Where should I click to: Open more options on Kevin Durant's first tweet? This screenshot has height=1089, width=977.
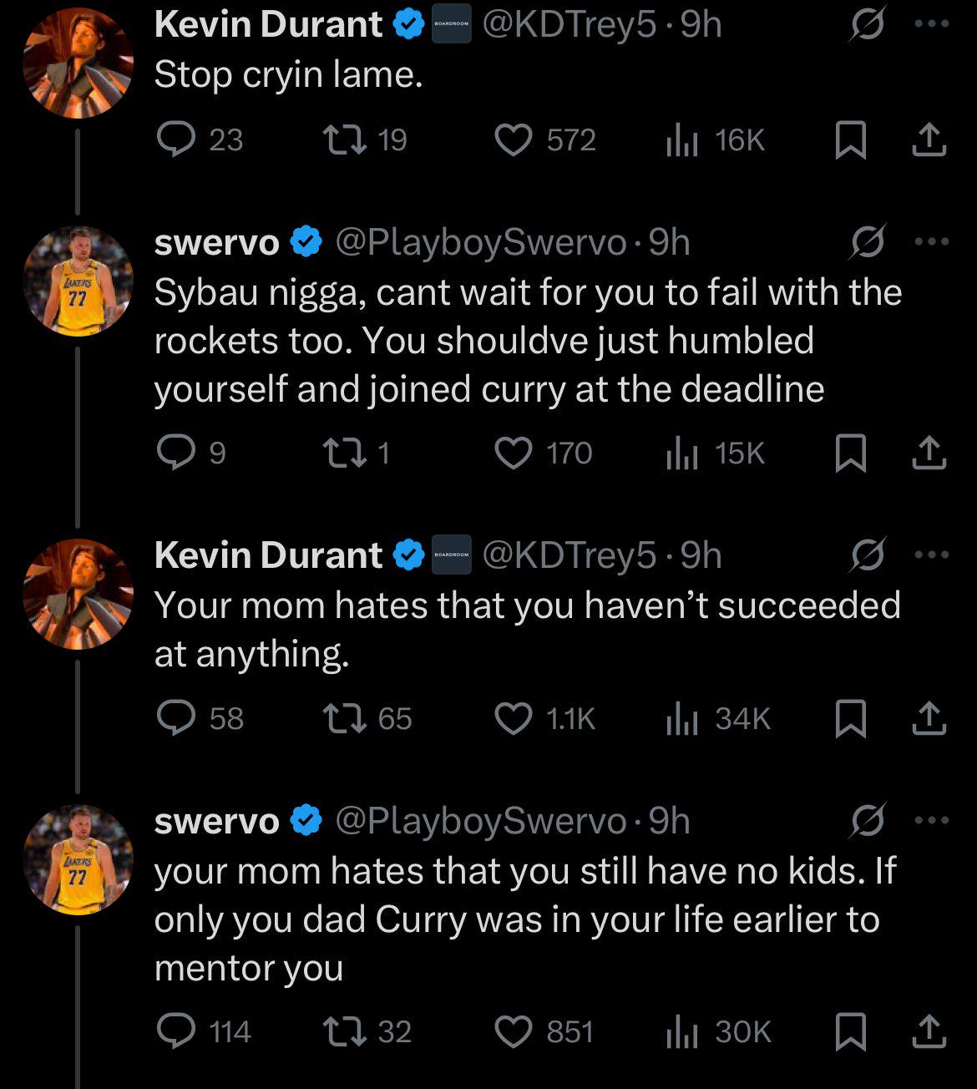click(931, 24)
